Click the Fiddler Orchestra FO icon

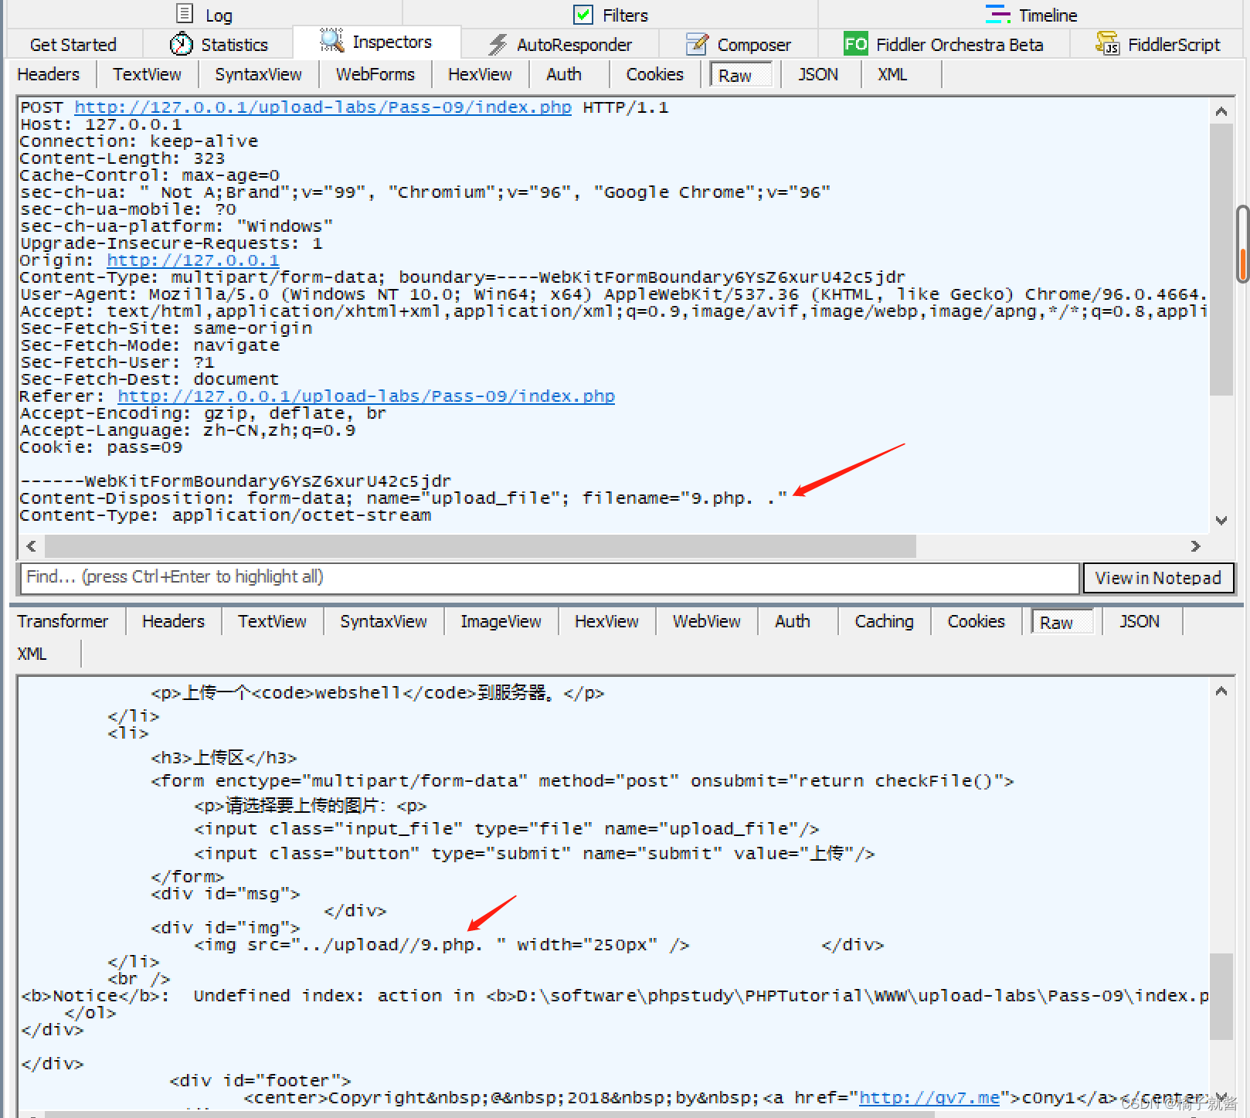(855, 44)
